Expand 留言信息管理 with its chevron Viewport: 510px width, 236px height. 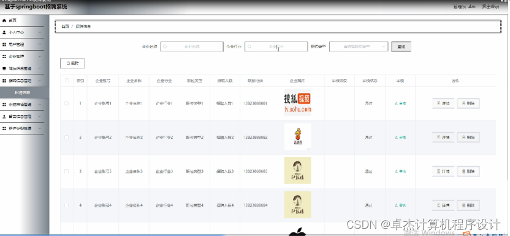40,117
